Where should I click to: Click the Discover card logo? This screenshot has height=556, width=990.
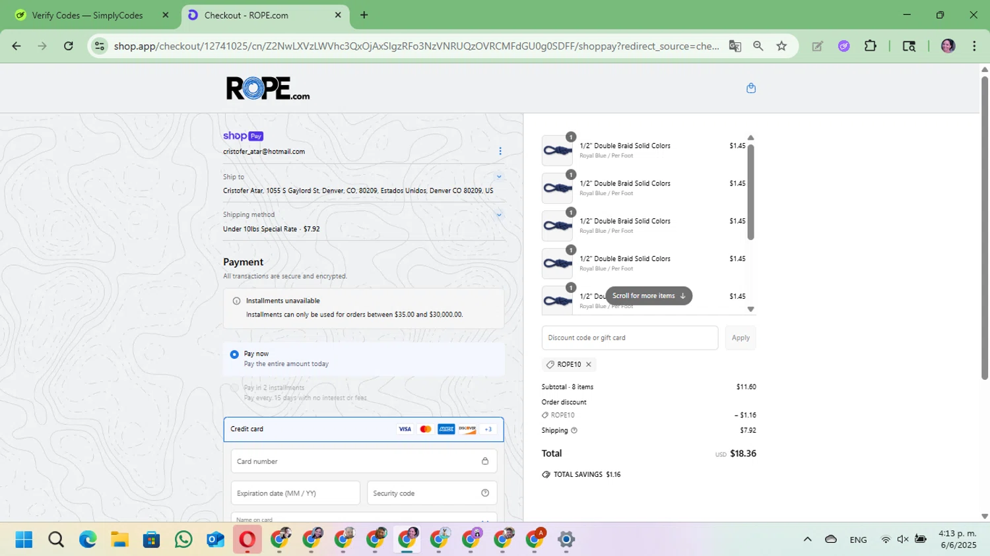point(467,429)
